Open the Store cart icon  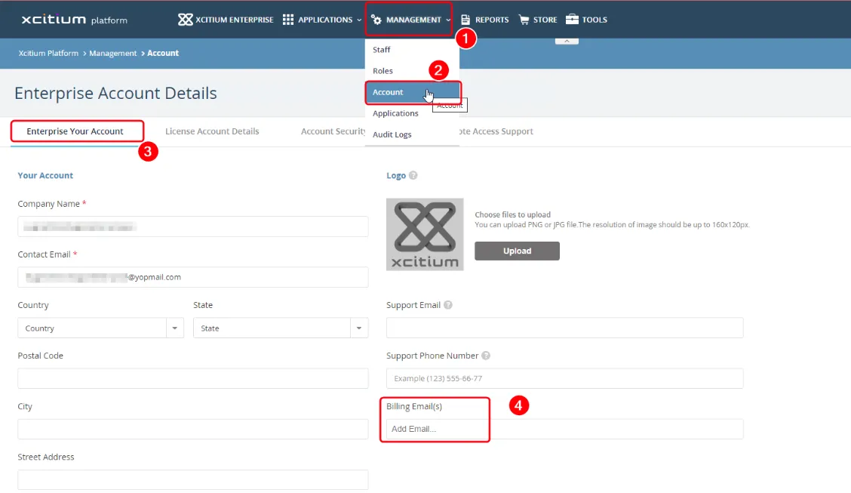tap(524, 20)
